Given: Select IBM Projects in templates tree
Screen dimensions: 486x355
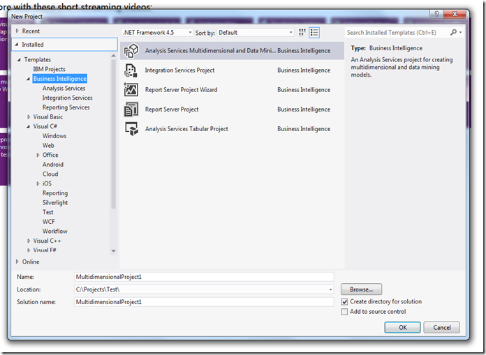Looking at the screenshot, I should point(50,69).
